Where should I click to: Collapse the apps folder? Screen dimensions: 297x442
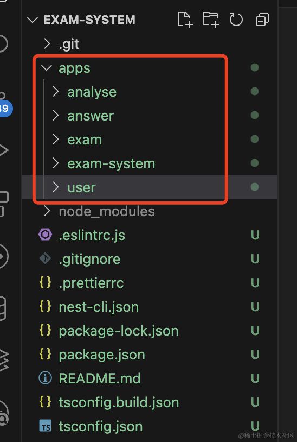click(x=47, y=68)
